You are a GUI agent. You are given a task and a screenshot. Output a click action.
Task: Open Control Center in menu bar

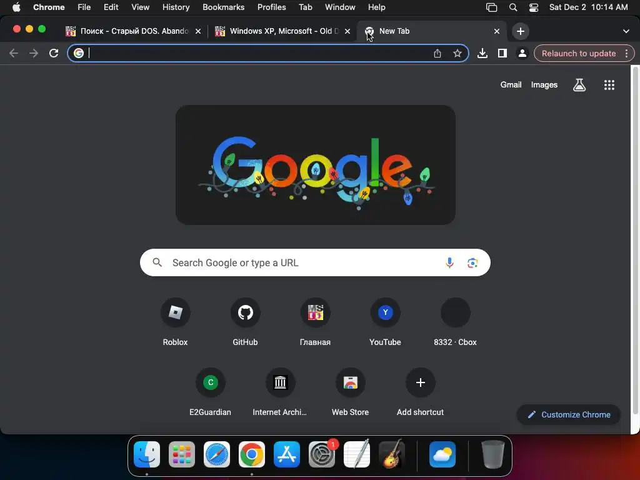534,7
